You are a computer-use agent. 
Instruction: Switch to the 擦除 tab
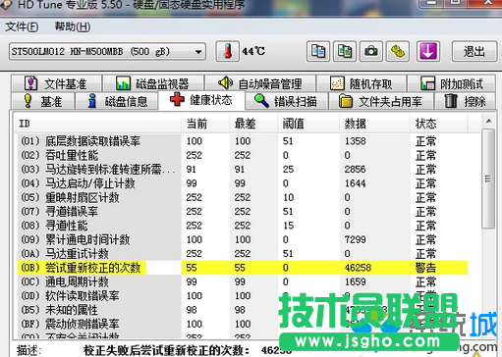coord(466,101)
